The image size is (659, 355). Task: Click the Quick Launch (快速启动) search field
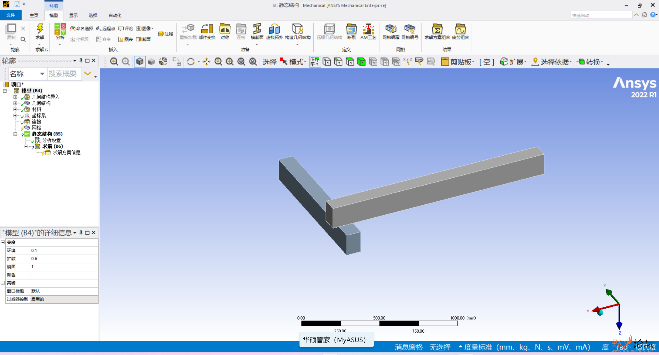point(601,15)
